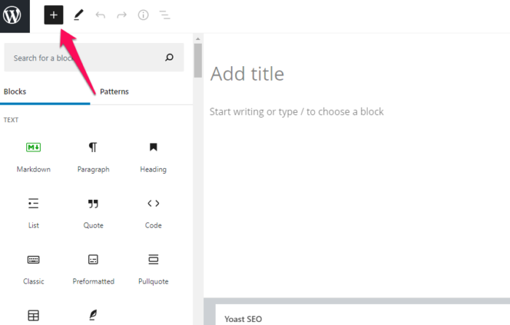Click the Start writing paragraph placeholder
The width and height of the screenshot is (510, 325).
click(x=297, y=112)
